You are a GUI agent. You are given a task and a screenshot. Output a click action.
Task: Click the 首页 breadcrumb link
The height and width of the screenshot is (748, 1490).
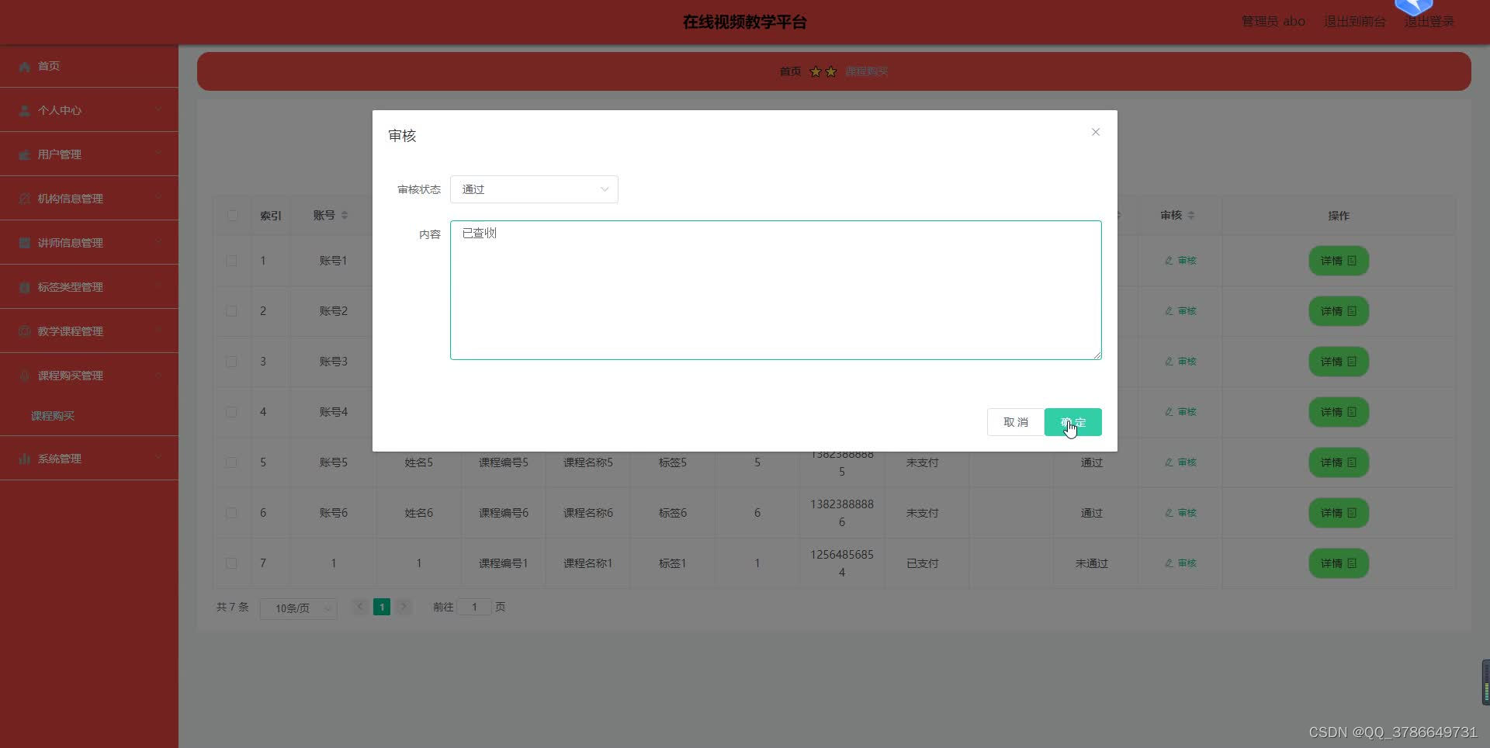(x=790, y=71)
